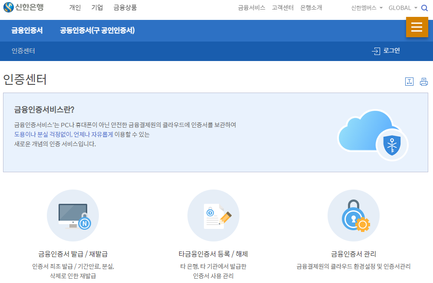
Task: Open the 개인 menu
Action: pyautogui.click(x=75, y=7)
